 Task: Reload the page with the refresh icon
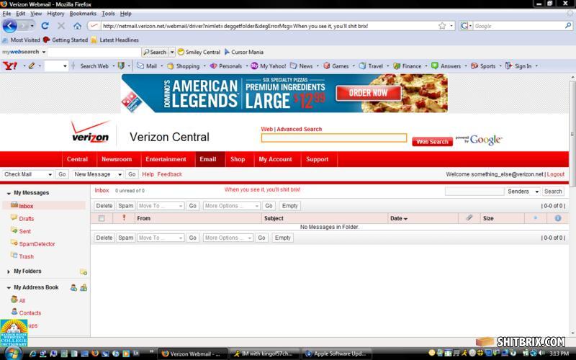click(45, 26)
